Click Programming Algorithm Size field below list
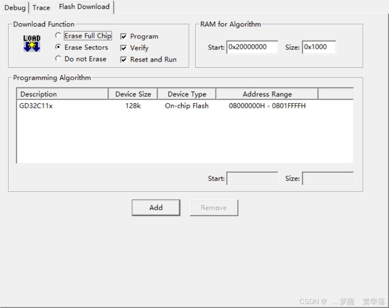This screenshot has height=308, width=389. (328, 178)
